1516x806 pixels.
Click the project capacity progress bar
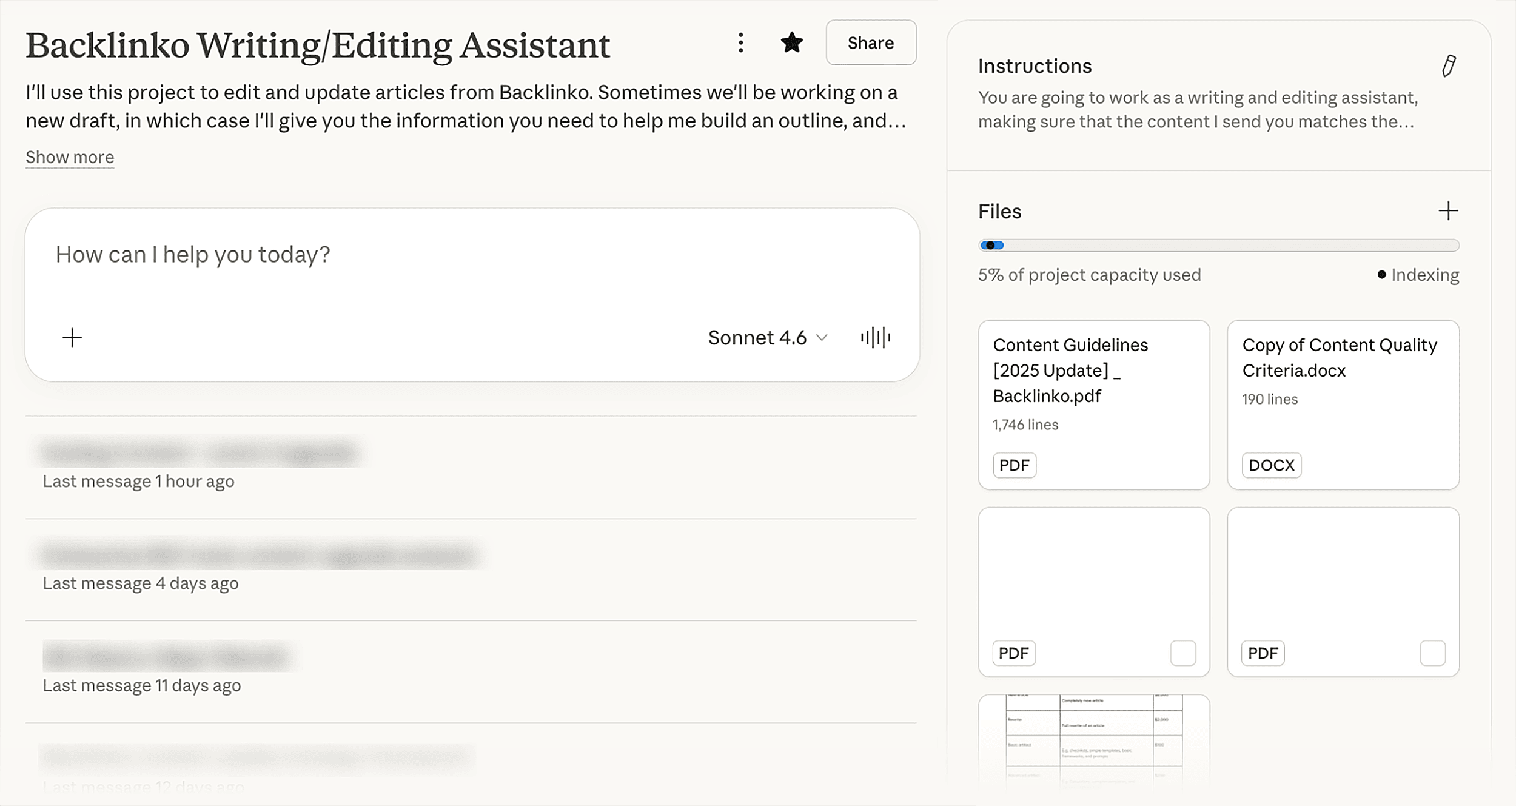[x=1218, y=246]
